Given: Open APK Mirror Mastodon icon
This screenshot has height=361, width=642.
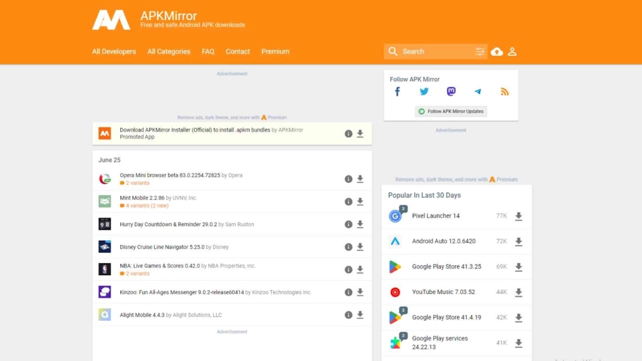Looking at the screenshot, I should (x=451, y=92).
